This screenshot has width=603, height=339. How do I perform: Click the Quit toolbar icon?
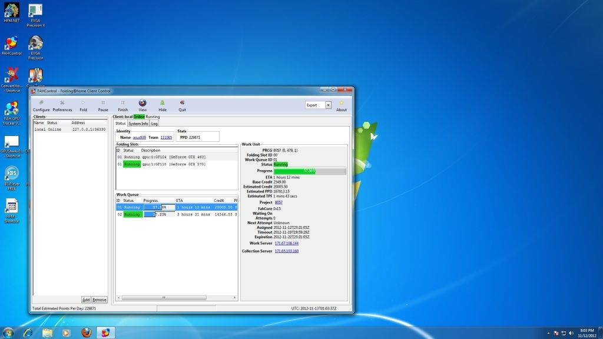click(x=182, y=104)
